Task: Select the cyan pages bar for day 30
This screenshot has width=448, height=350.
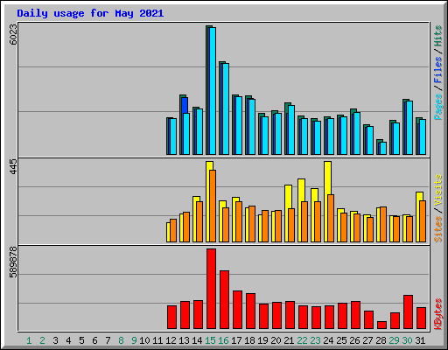Action: coord(409,128)
